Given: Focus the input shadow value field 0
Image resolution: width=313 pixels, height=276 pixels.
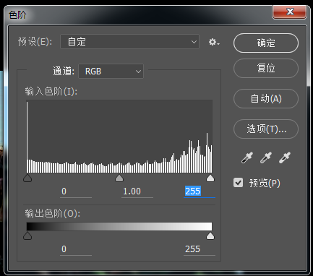Looking at the screenshot, I should [76, 191].
